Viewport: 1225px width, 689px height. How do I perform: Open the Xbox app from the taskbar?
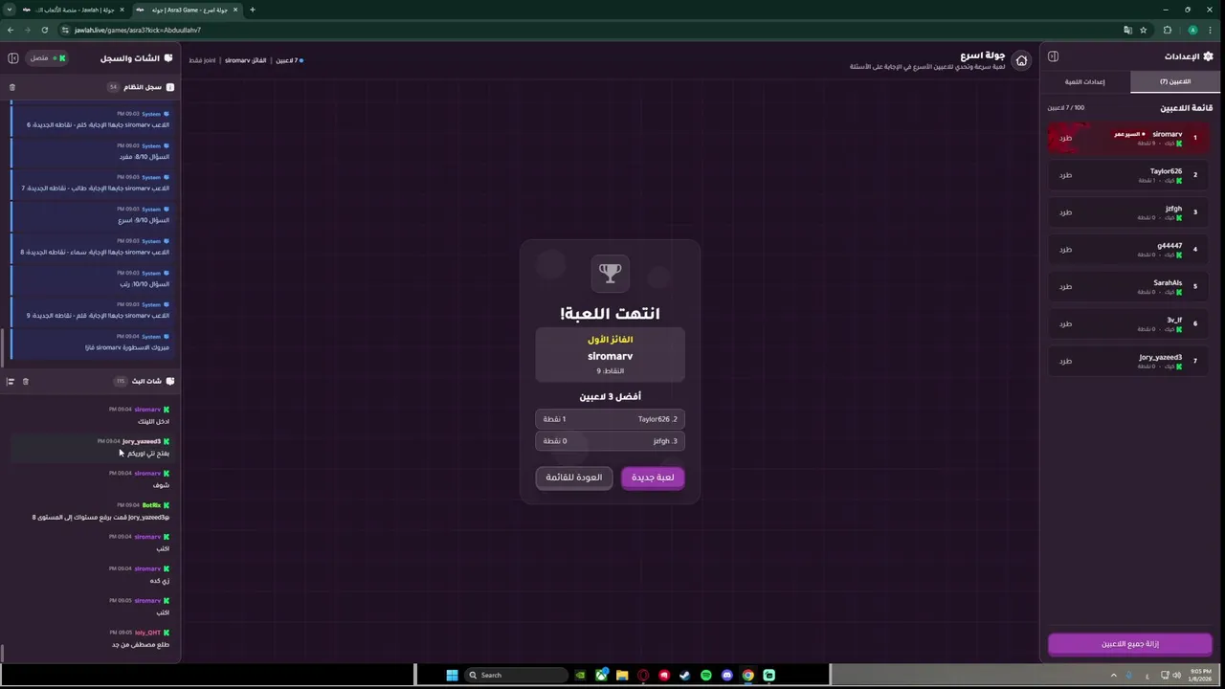click(x=601, y=675)
